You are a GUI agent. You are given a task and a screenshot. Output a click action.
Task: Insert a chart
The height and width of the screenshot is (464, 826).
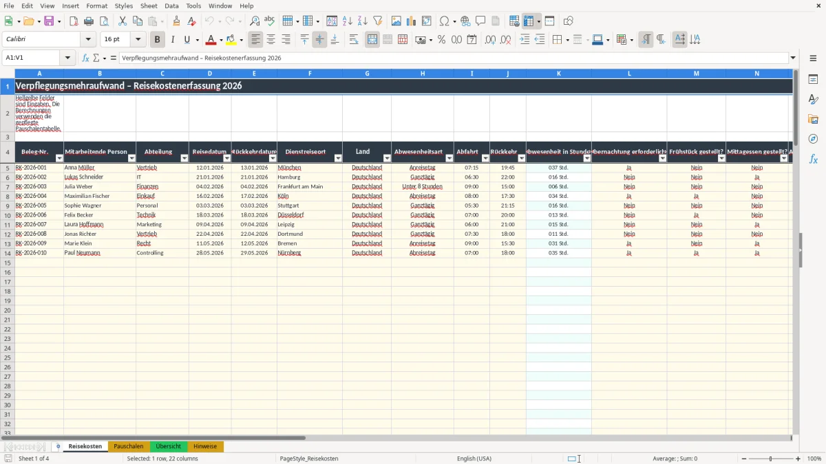pyautogui.click(x=412, y=21)
